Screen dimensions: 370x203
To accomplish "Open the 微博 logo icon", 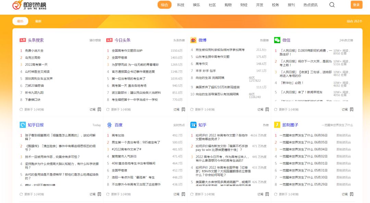I will (x=193, y=40).
